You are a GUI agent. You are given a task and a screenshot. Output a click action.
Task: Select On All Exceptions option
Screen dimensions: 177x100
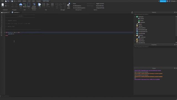pos(77,6)
